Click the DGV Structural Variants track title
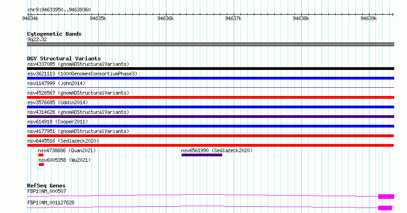The width and height of the screenshot is (407, 213). click(64, 59)
